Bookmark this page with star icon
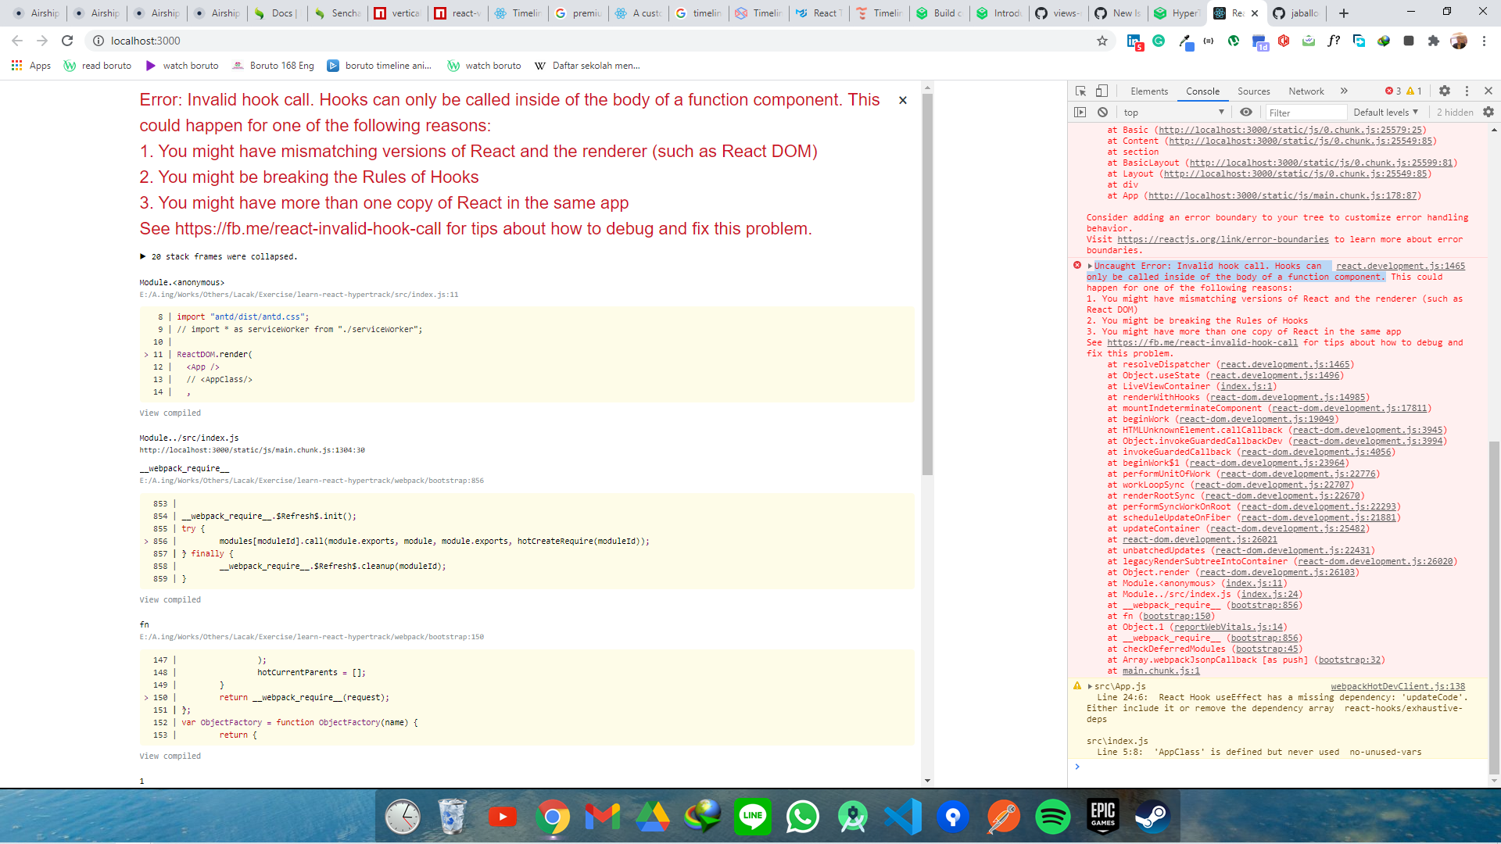This screenshot has width=1501, height=844. pyautogui.click(x=1102, y=41)
